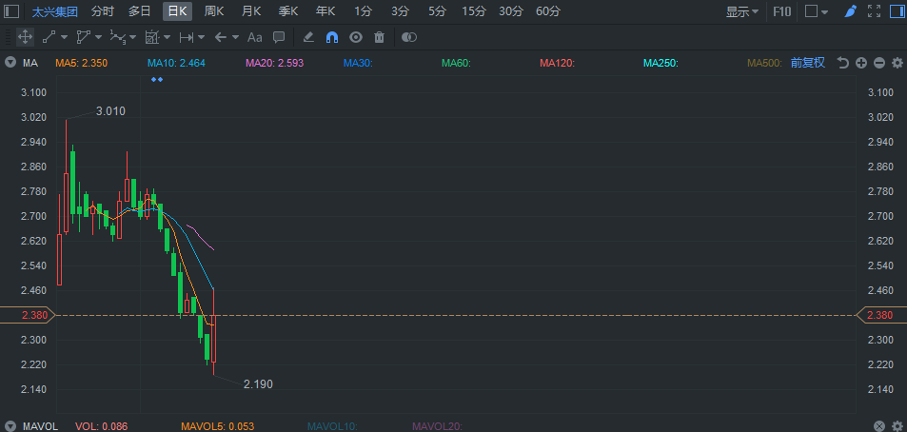Toggle the magnet snap mode
Screen dimensions: 907x432
(332, 37)
